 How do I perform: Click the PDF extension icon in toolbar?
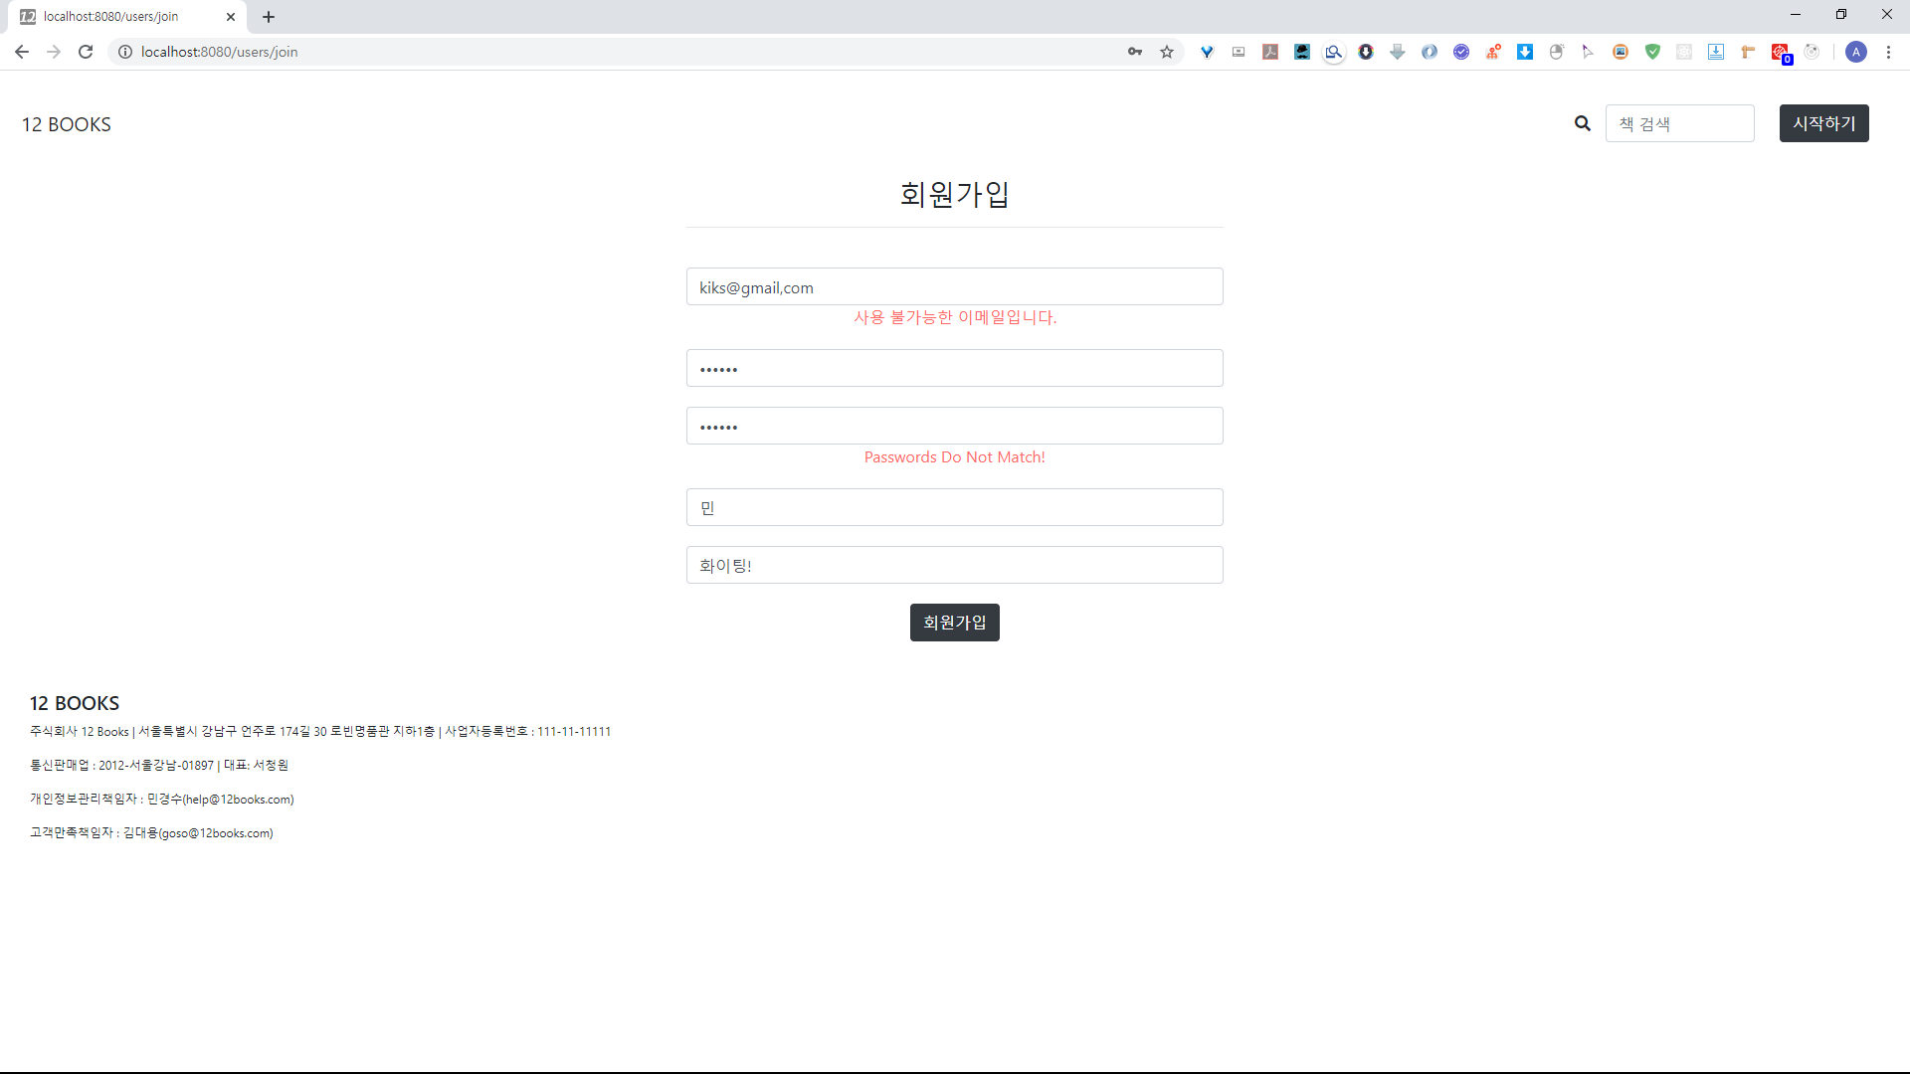coord(1270,52)
